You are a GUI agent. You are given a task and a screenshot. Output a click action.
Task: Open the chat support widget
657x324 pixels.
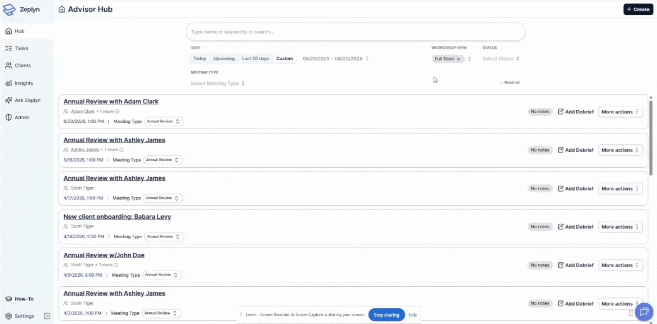[x=644, y=311]
